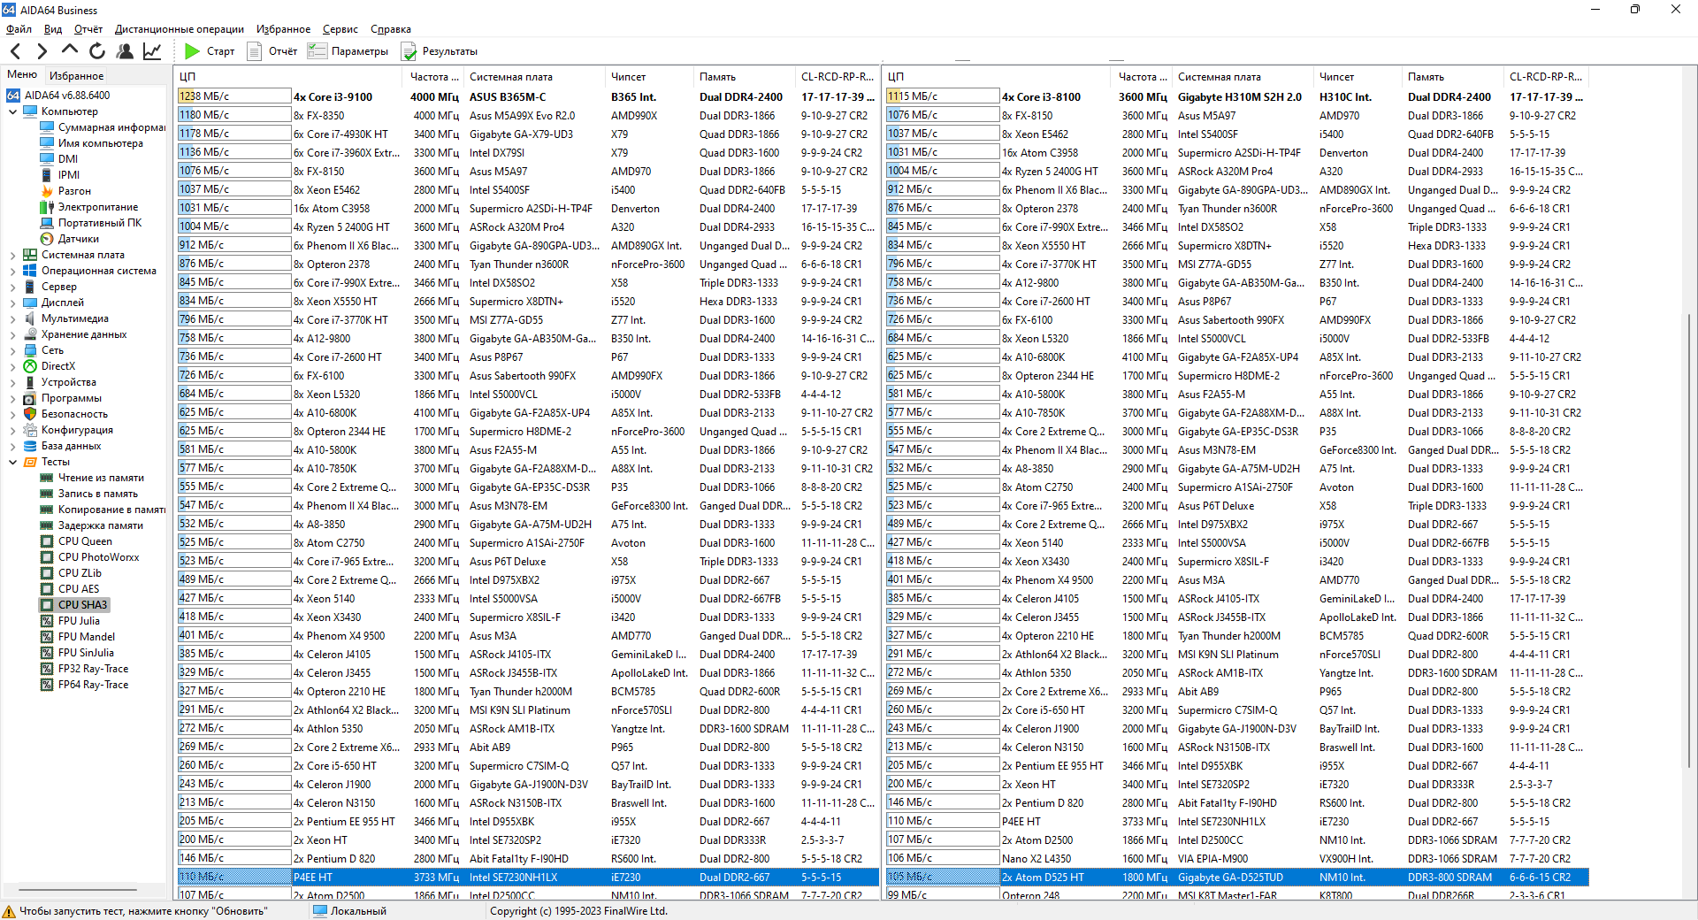Open Параметры from the toolbar
Screen dimensions: 1698x920
(x=348, y=51)
